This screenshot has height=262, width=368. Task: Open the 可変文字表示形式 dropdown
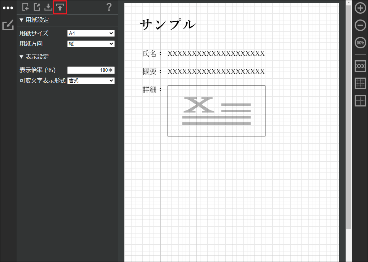tap(91, 81)
